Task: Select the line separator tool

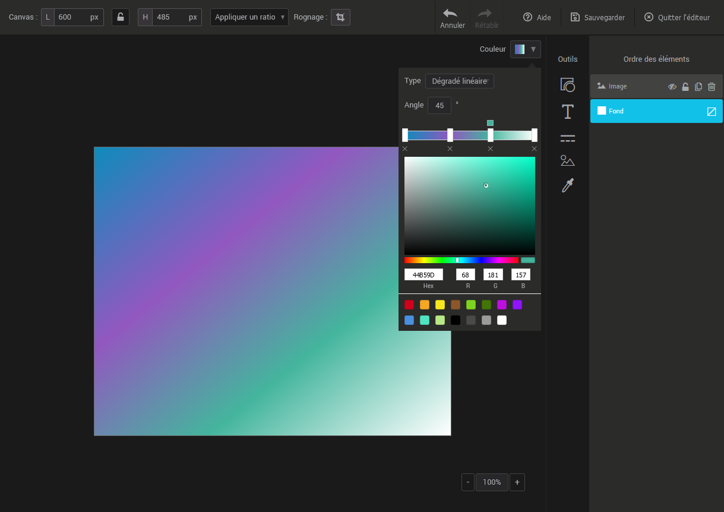Action: [567, 138]
